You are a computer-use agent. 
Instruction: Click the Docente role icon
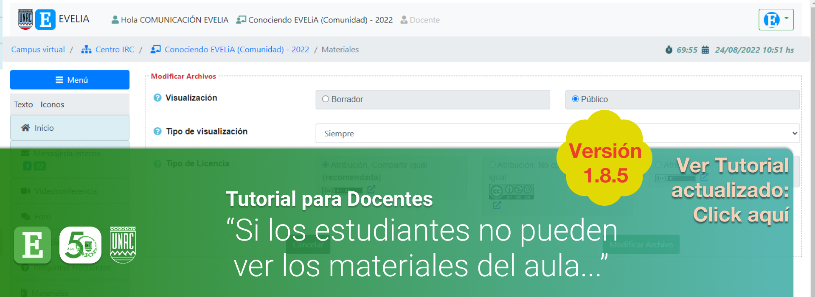click(404, 20)
